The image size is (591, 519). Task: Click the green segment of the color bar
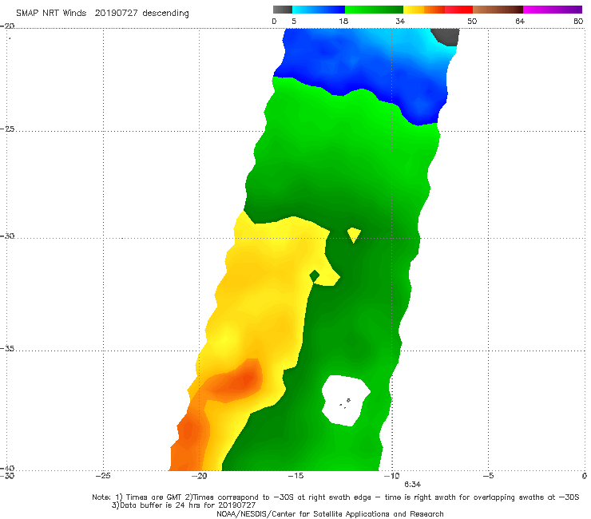pos(374,10)
